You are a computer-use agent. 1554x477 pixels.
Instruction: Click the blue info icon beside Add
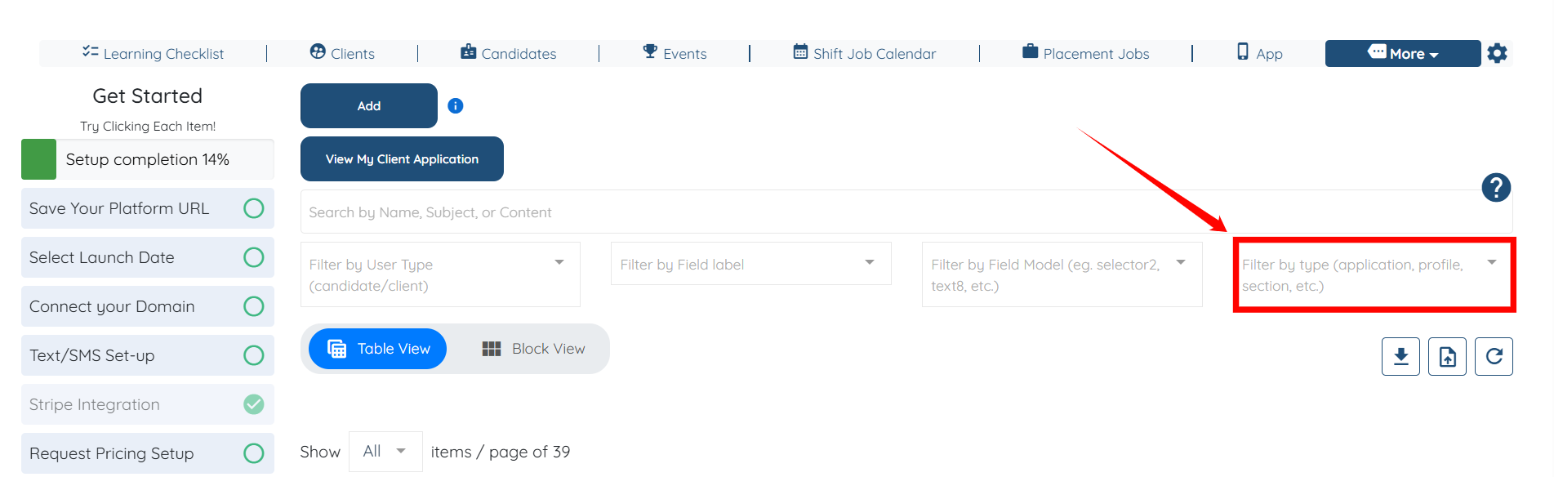456,105
